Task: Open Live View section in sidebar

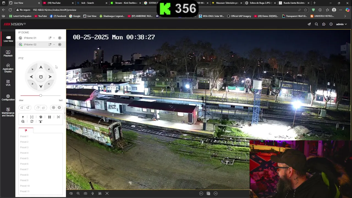Action: (x=8, y=39)
